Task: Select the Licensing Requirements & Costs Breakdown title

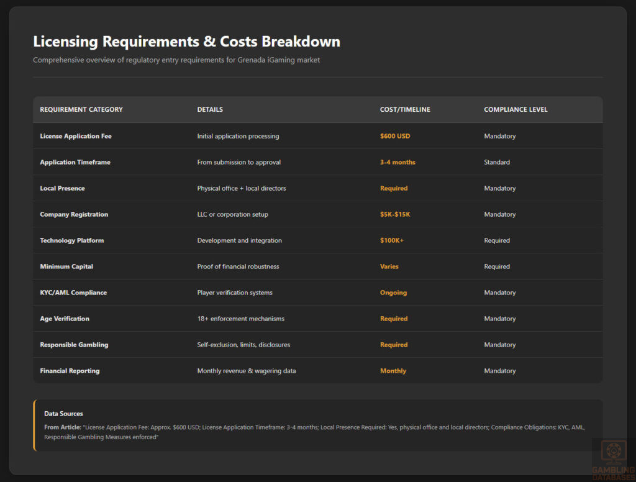Action: coord(186,42)
